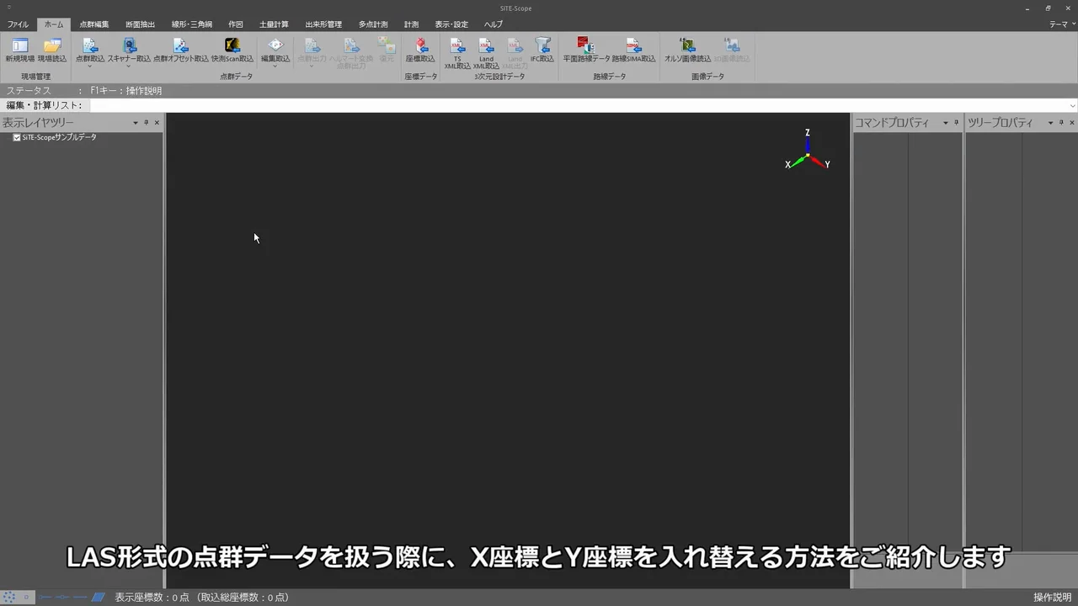Screen dimensions: 1078x606
Task: Pin the コマンドプロパティ panel
Action: pos(956,123)
